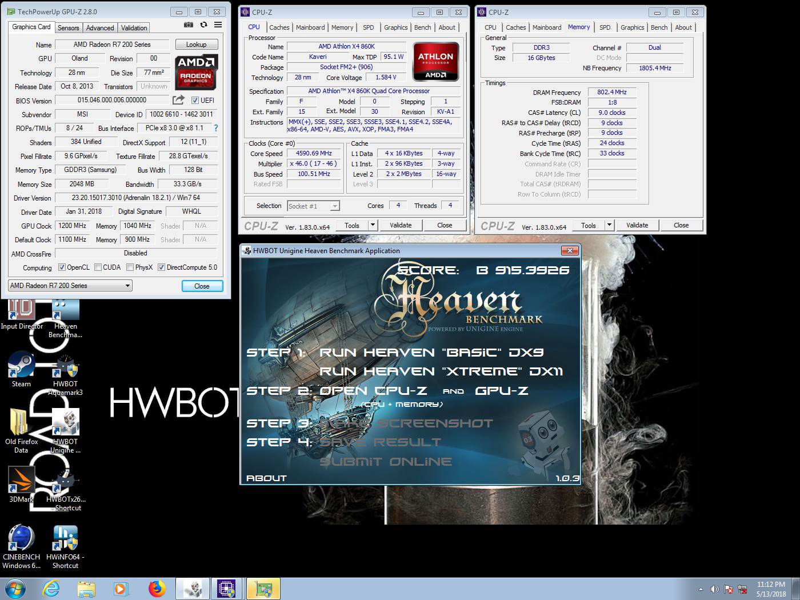Open Firefox from taskbar
This screenshot has width=800, height=600.
156,589
